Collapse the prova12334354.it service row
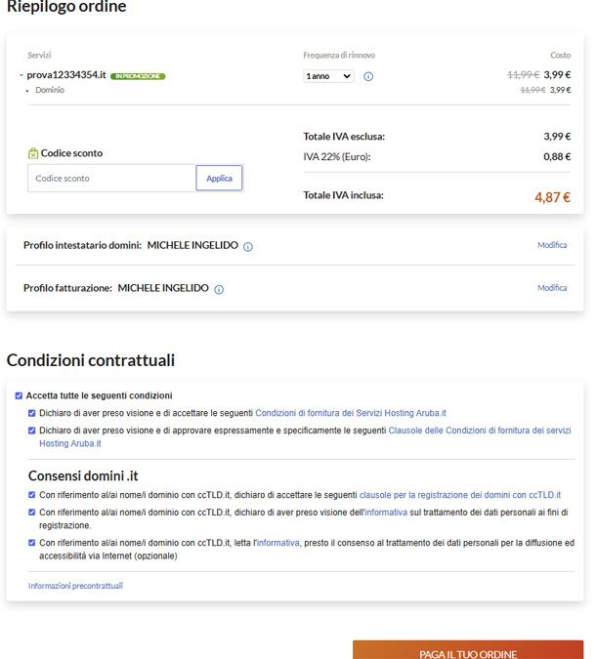 tap(21, 75)
